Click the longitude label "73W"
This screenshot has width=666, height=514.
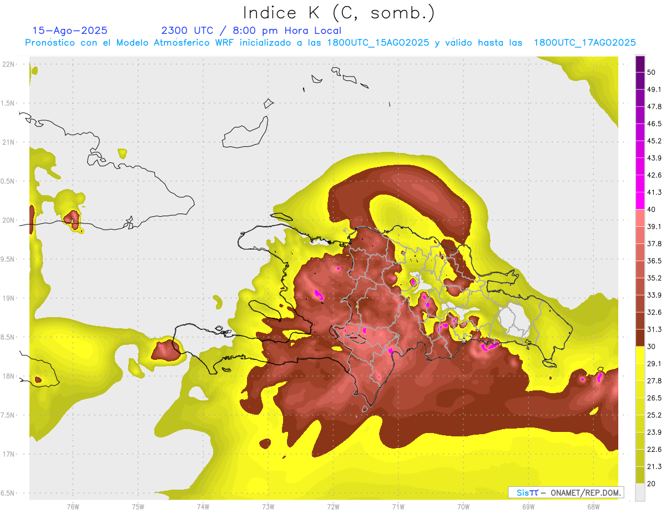point(268,507)
